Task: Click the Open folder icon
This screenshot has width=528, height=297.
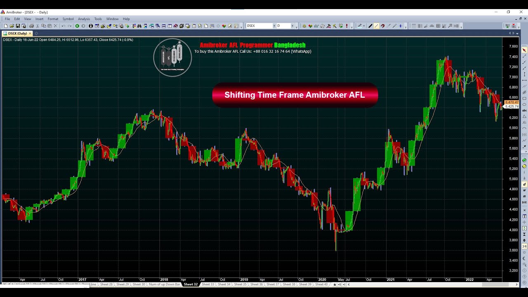Action: point(12,26)
